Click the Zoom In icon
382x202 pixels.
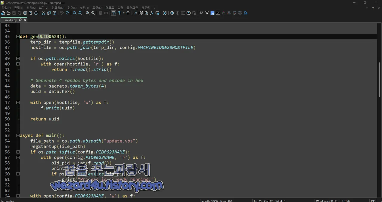[87, 13]
